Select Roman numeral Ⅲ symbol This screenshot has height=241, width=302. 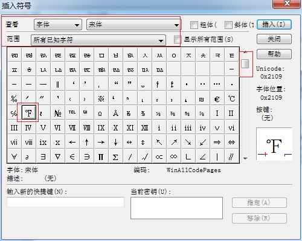14,127
